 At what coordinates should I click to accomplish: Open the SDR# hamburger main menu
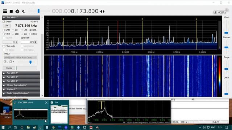tap(5, 11)
